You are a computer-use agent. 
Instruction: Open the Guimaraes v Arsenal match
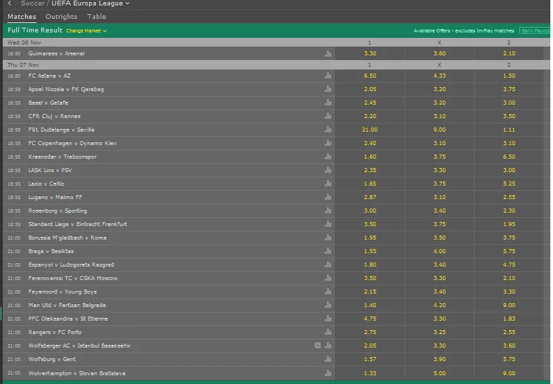tap(57, 53)
